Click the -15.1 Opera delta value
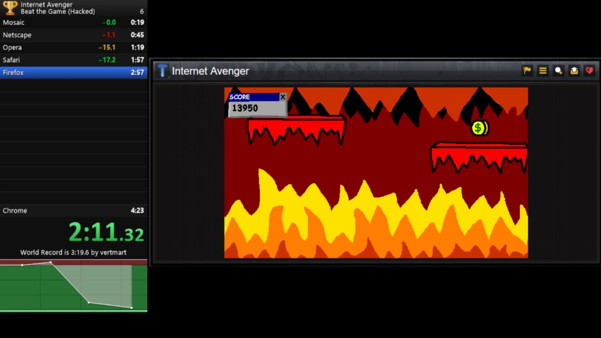The width and height of the screenshot is (601, 338). pyautogui.click(x=107, y=47)
